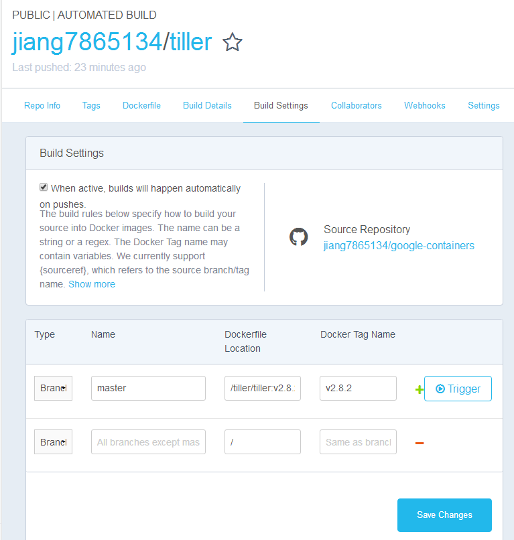Select the Collaborators tab

pos(357,105)
